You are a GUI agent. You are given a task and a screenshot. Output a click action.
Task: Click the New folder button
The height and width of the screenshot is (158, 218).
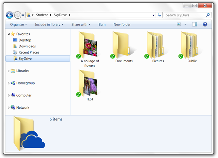coord(122,25)
